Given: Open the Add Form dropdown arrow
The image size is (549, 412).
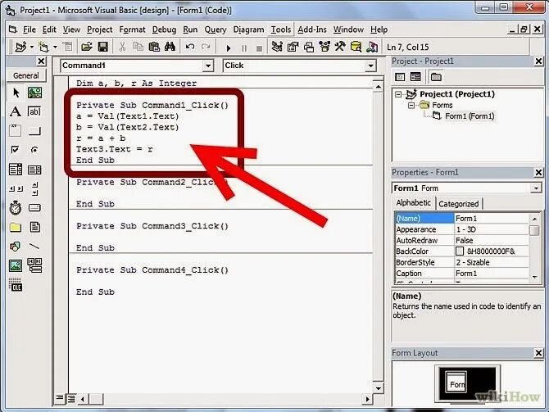Looking at the screenshot, I should pos(55,47).
